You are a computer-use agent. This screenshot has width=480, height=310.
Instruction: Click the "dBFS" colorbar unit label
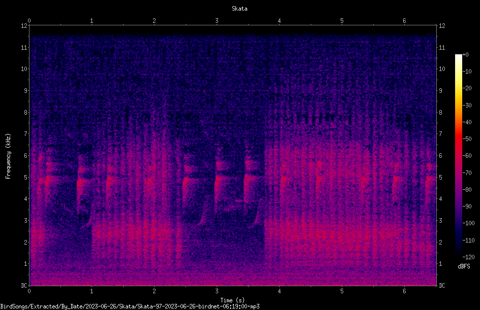click(464, 266)
